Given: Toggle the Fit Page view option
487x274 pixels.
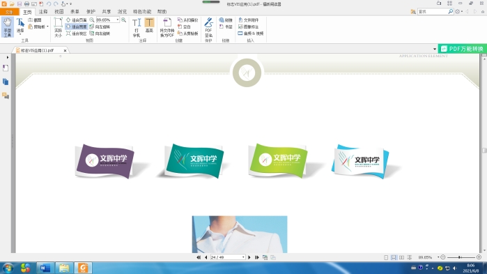Looking at the screenshot, I should (77, 20).
